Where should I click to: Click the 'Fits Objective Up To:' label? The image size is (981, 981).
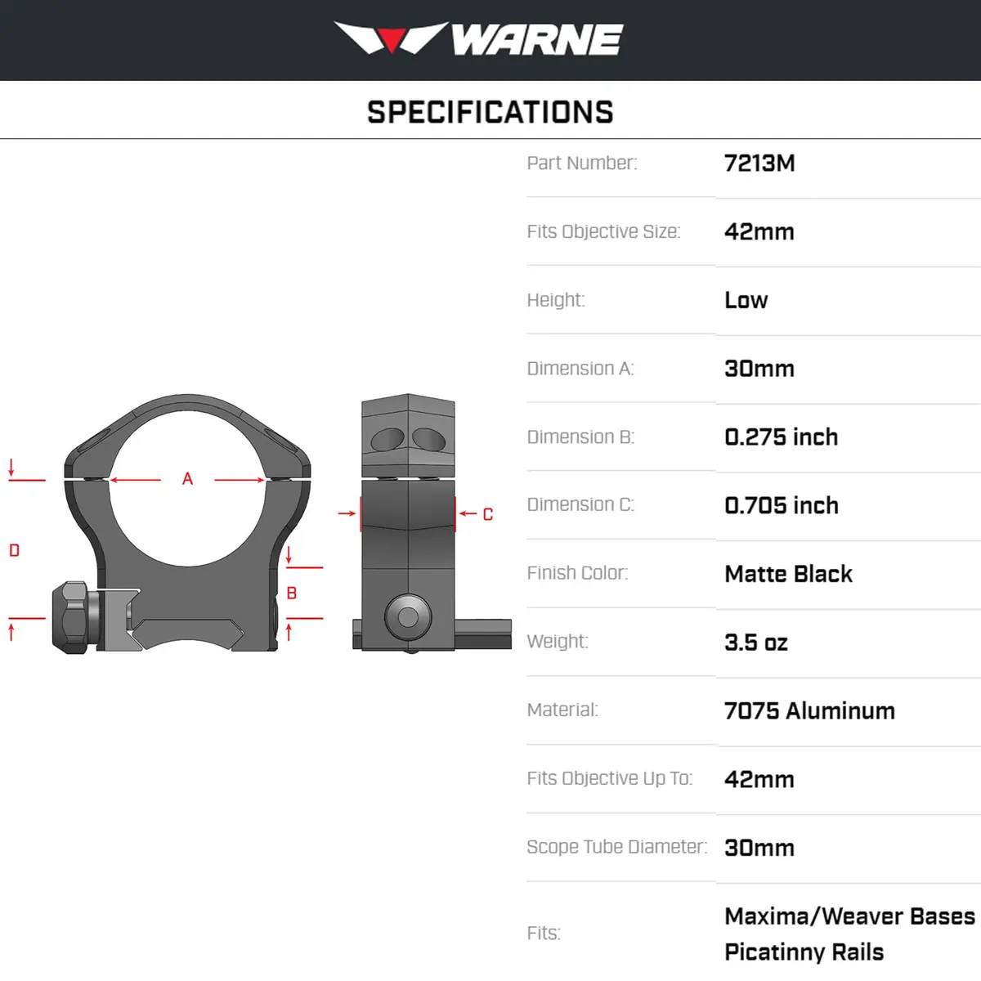pos(609,778)
